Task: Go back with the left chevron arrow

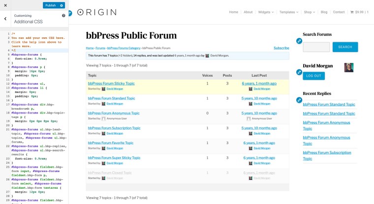Action: point(5,19)
